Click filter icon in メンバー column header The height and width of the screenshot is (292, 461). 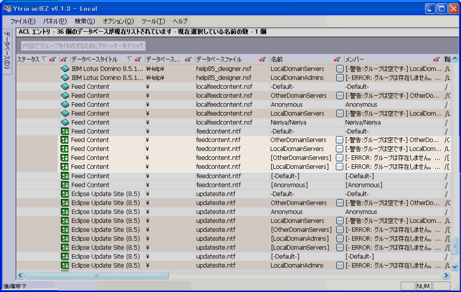[436, 60]
